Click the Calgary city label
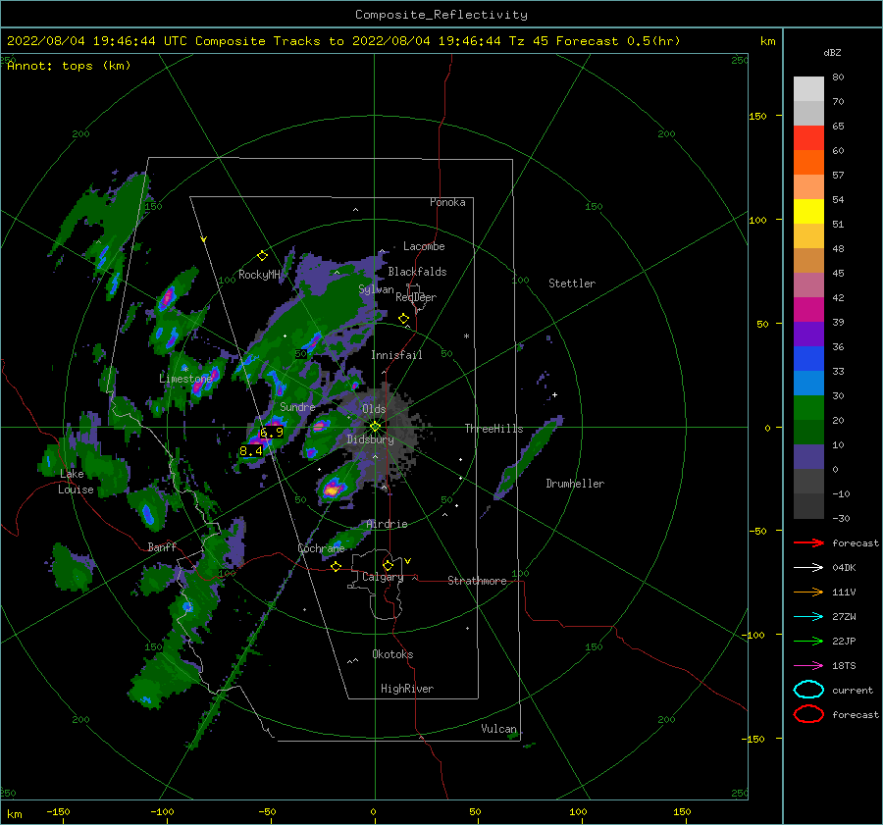This screenshot has height=825, width=883. (383, 577)
